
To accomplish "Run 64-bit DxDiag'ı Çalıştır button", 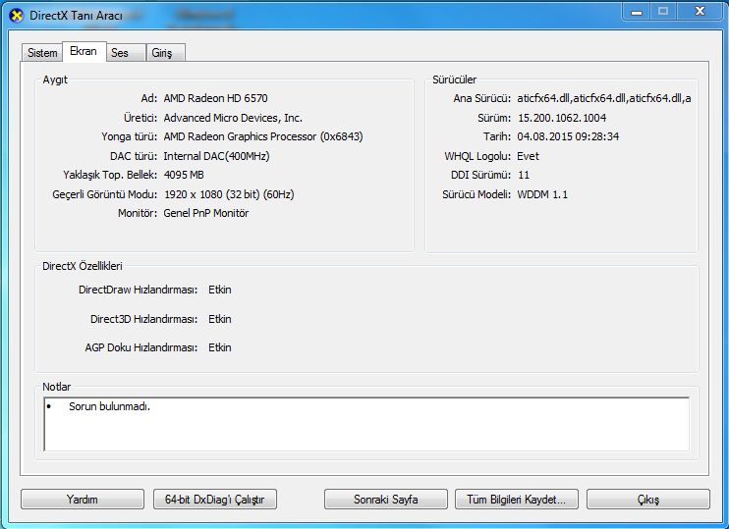I will 215,500.
